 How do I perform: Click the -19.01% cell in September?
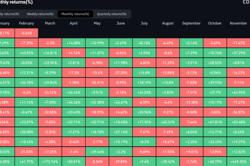pyautogui.click(x=192, y=152)
